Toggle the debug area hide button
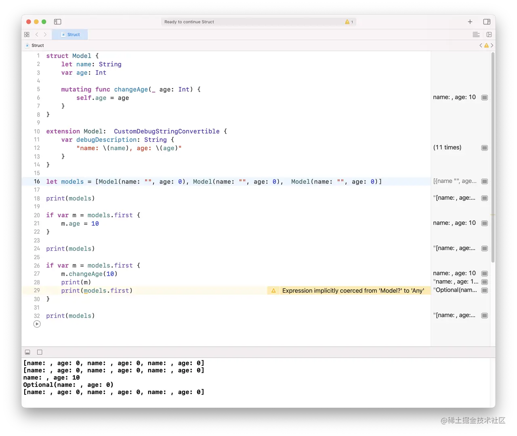 coord(27,352)
